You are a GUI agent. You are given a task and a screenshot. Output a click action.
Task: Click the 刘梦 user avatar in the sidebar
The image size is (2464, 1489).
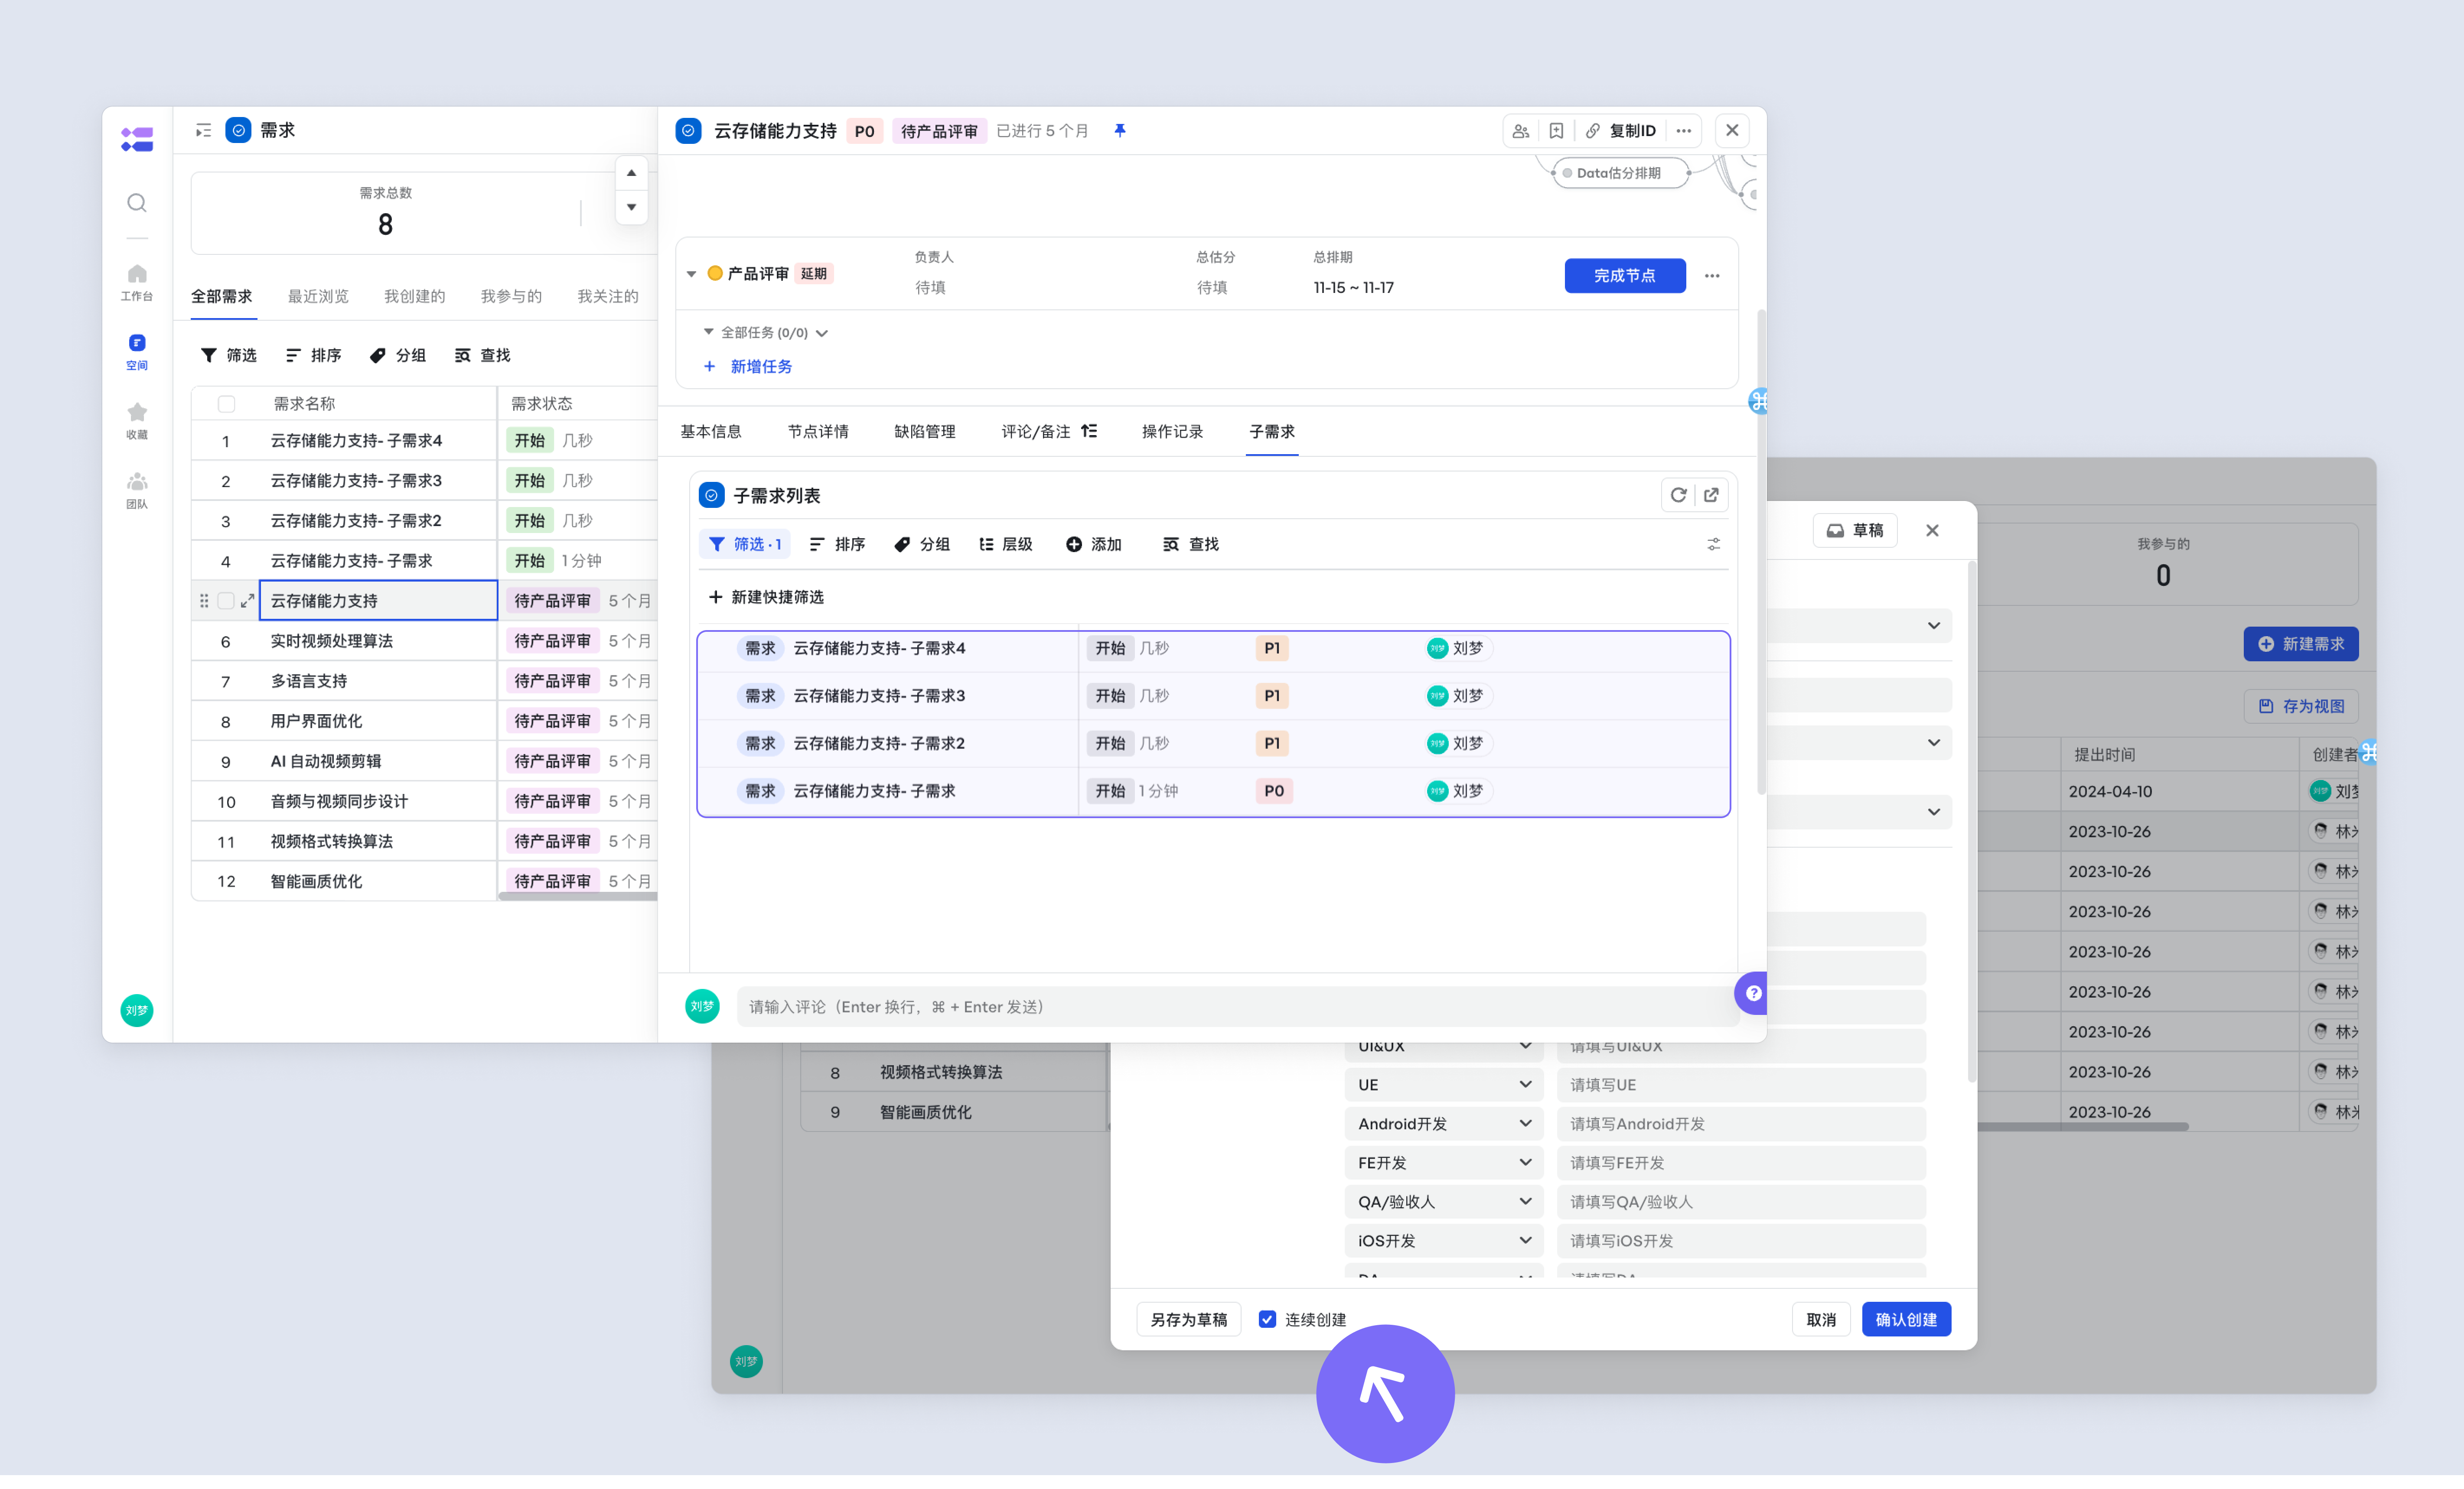click(137, 1010)
